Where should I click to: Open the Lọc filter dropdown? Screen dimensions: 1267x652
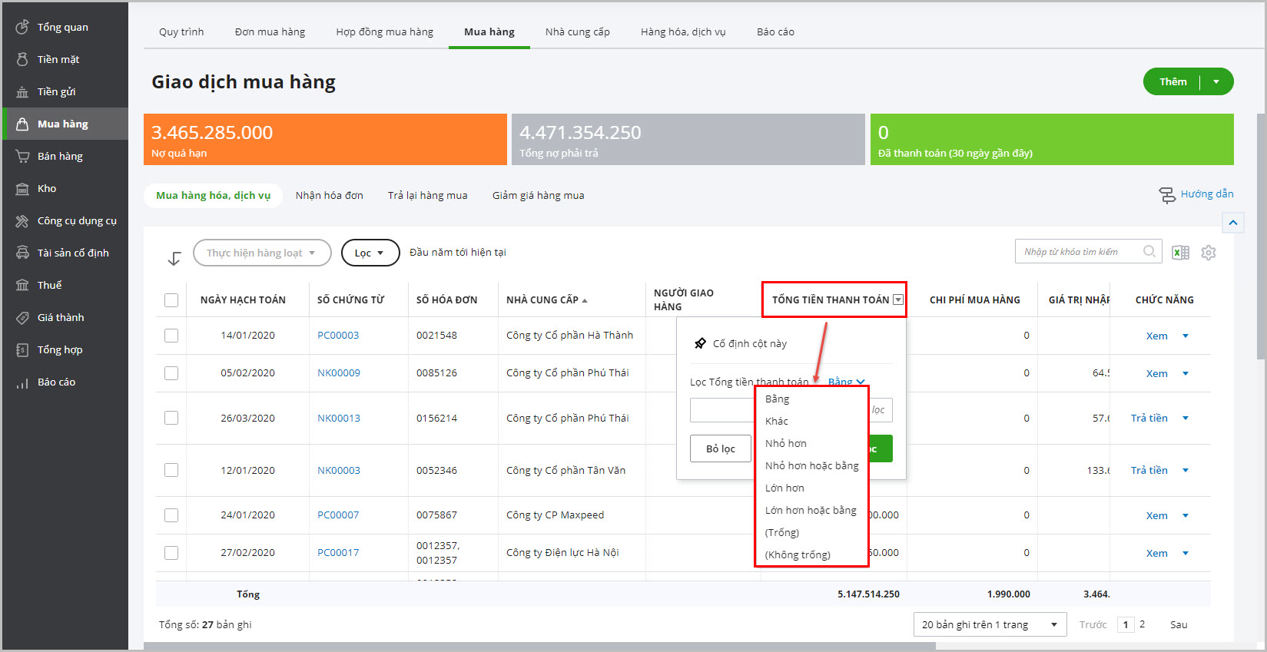[370, 253]
